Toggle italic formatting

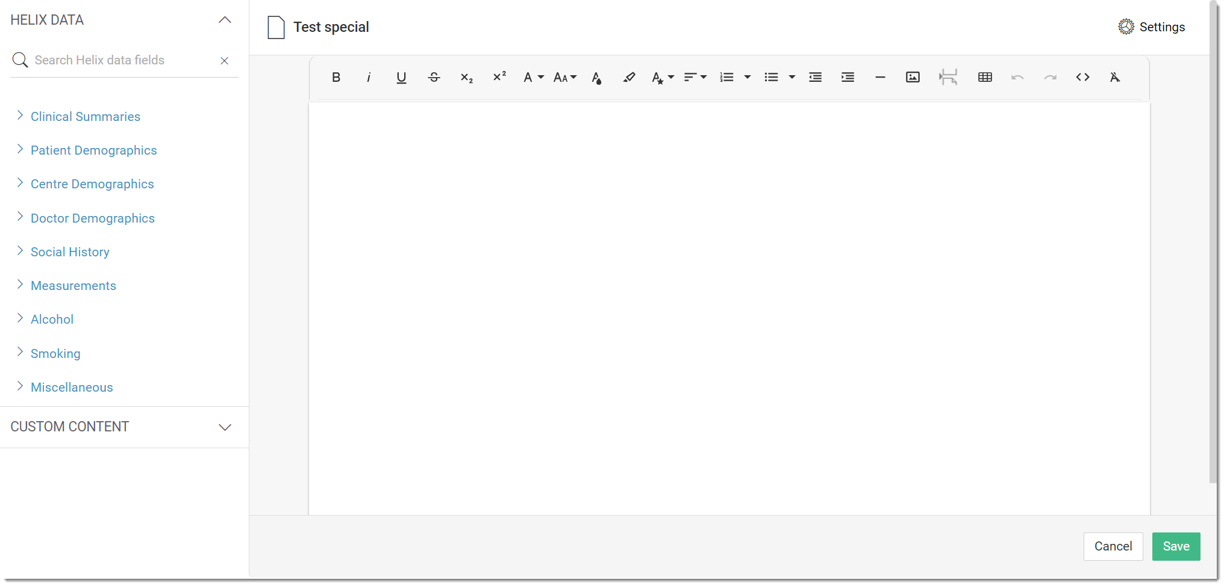tap(369, 77)
